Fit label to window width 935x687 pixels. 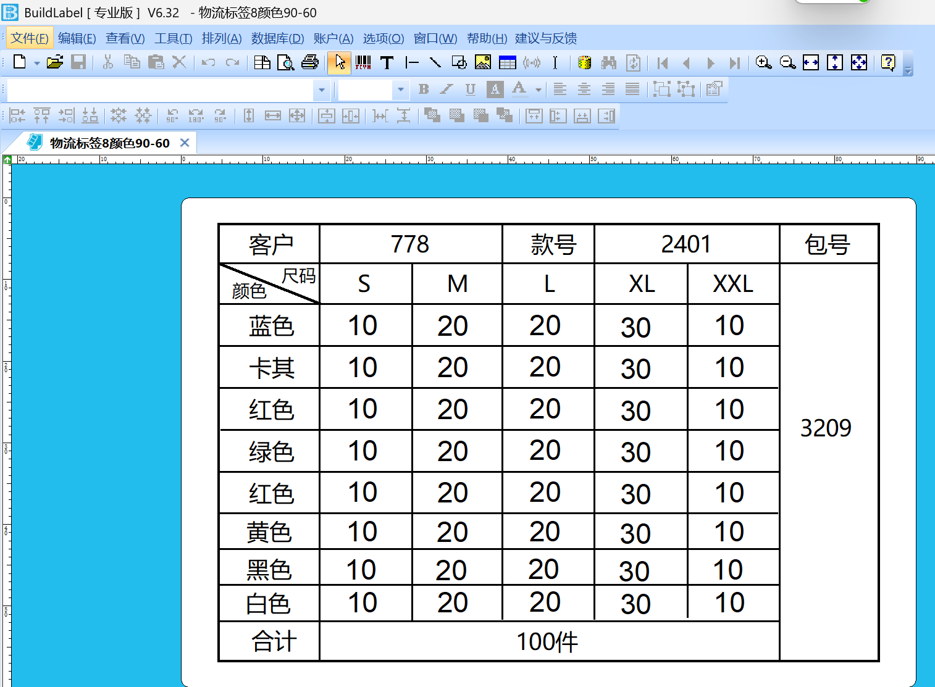(811, 62)
